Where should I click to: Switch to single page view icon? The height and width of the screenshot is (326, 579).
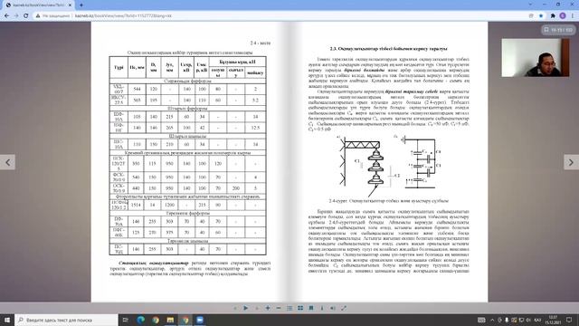coord(311,308)
